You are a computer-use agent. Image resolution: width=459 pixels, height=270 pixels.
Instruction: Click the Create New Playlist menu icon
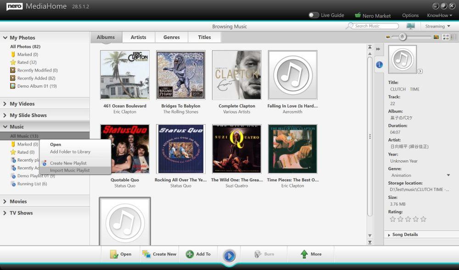pos(45,163)
